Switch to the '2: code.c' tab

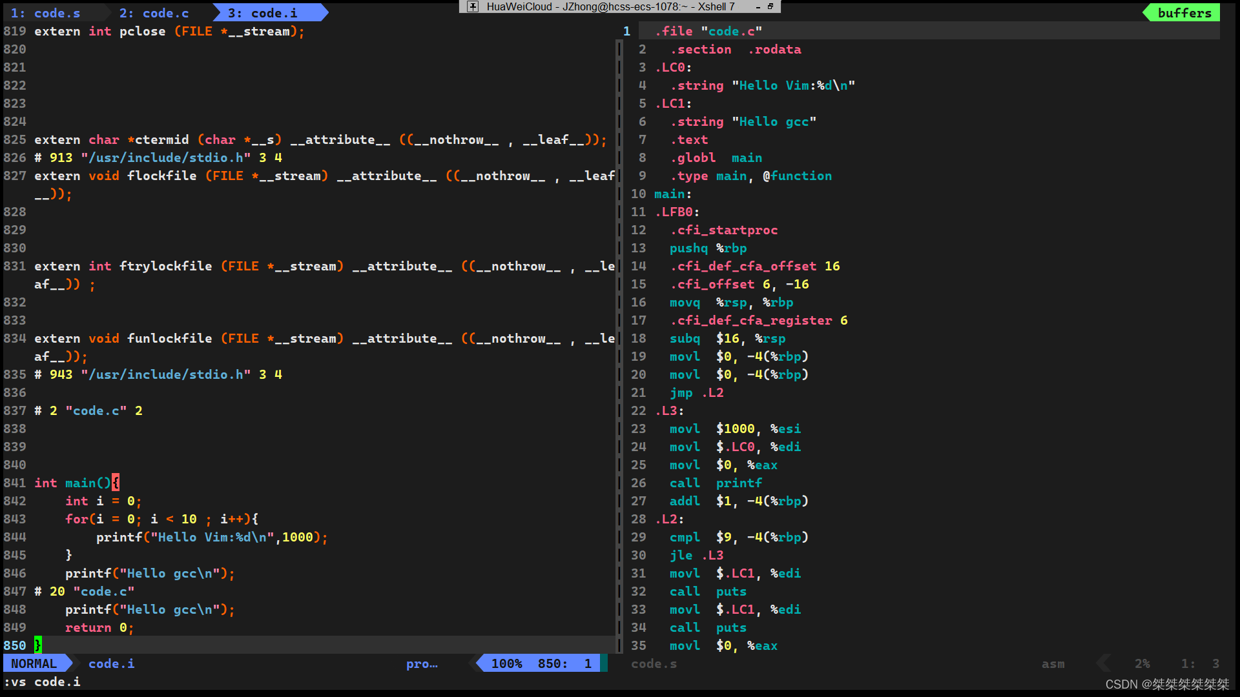[x=154, y=13]
